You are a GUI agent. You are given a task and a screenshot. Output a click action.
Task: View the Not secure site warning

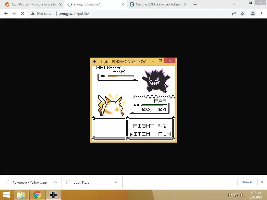pyautogui.click(x=43, y=14)
